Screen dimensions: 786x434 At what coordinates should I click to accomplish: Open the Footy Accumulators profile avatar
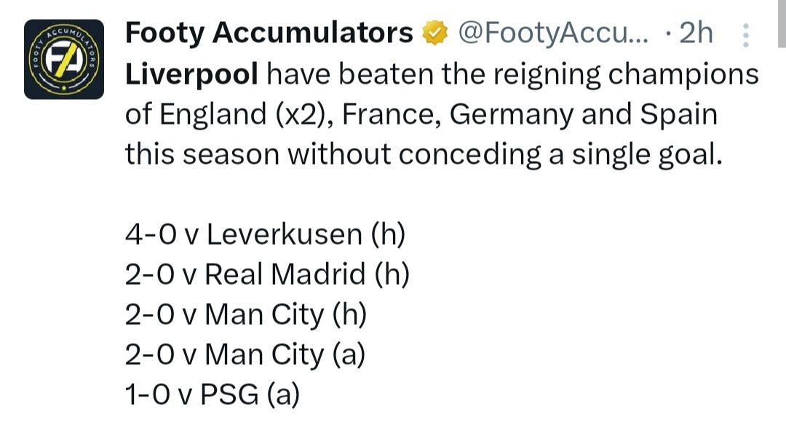click(63, 59)
